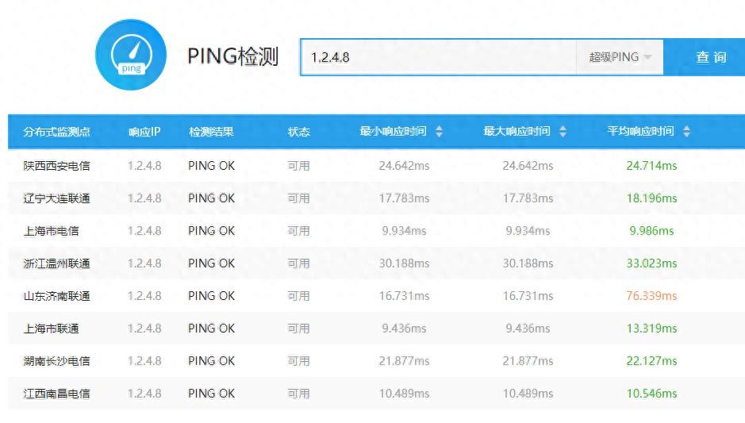
Task: Sort by 最小响应时间 using sort arrows
Action: [x=439, y=132]
